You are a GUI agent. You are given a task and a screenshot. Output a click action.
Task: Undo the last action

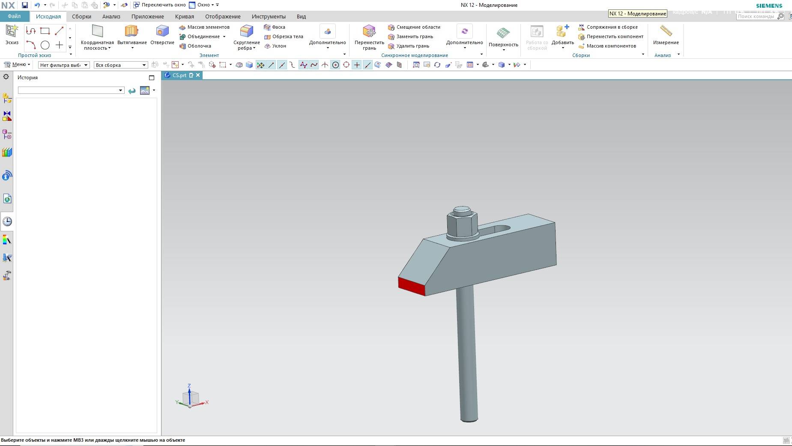coord(37,5)
